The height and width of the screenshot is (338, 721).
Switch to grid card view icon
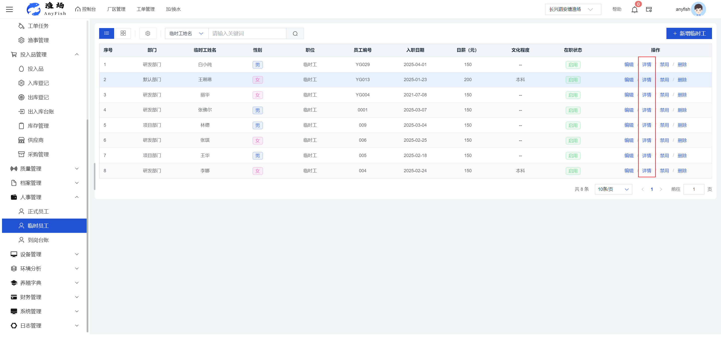point(123,33)
